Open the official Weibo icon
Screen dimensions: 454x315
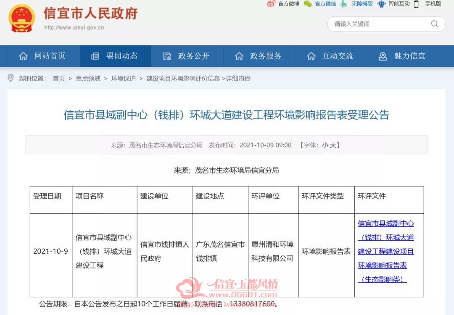click(x=271, y=4)
